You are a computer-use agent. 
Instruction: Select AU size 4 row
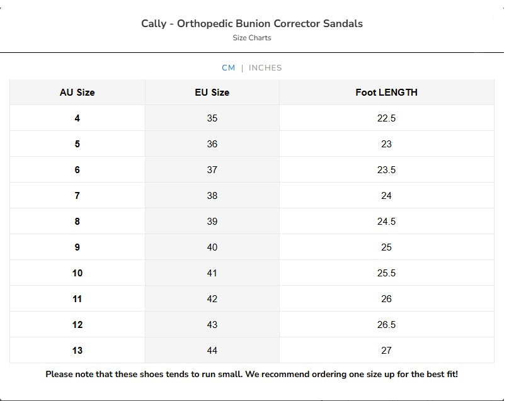(x=76, y=118)
